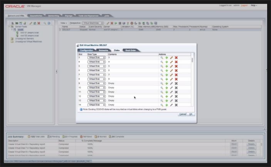Edit the virtual disk in slot 8
The height and width of the screenshot is (167, 271).
point(171,79)
